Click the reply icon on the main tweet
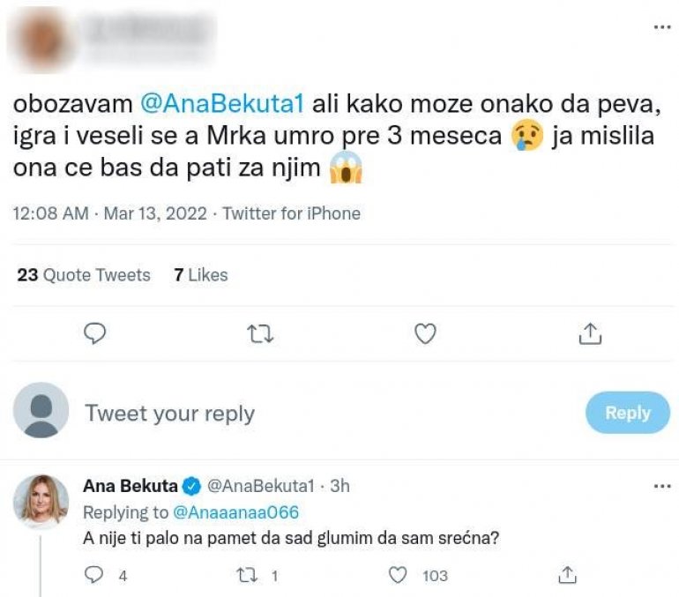Screen dimensions: 679x597 click(94, 333)
